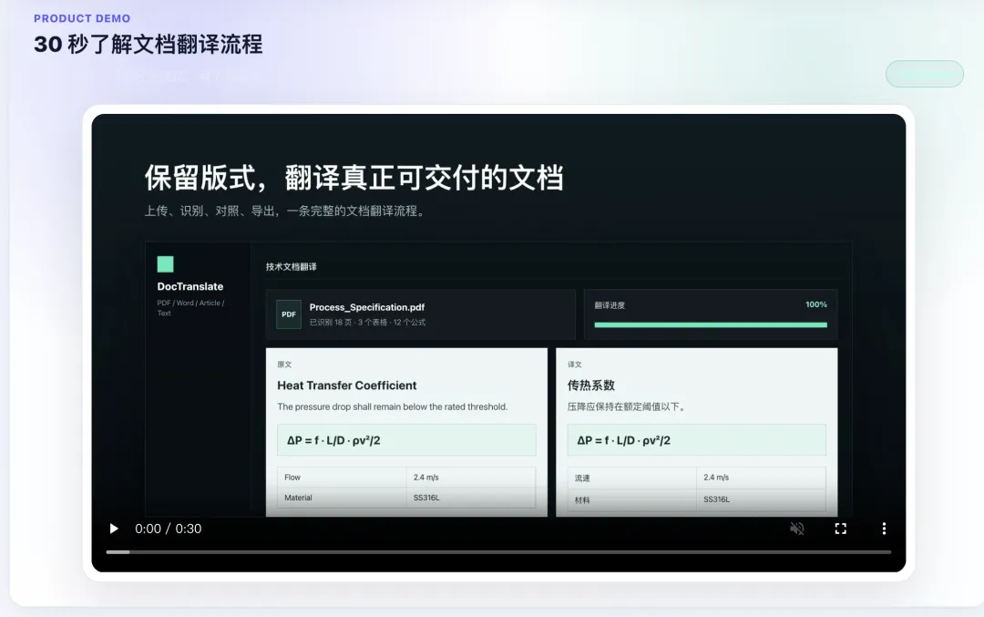Click the 100% progress value
984x617 pixels.
pos(815,304)
